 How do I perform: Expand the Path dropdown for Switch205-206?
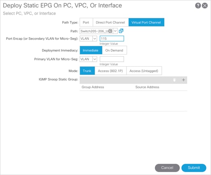point(115,31)
